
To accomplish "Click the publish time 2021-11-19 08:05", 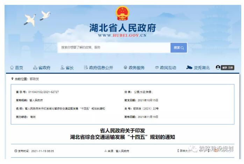I will [43, 151].
